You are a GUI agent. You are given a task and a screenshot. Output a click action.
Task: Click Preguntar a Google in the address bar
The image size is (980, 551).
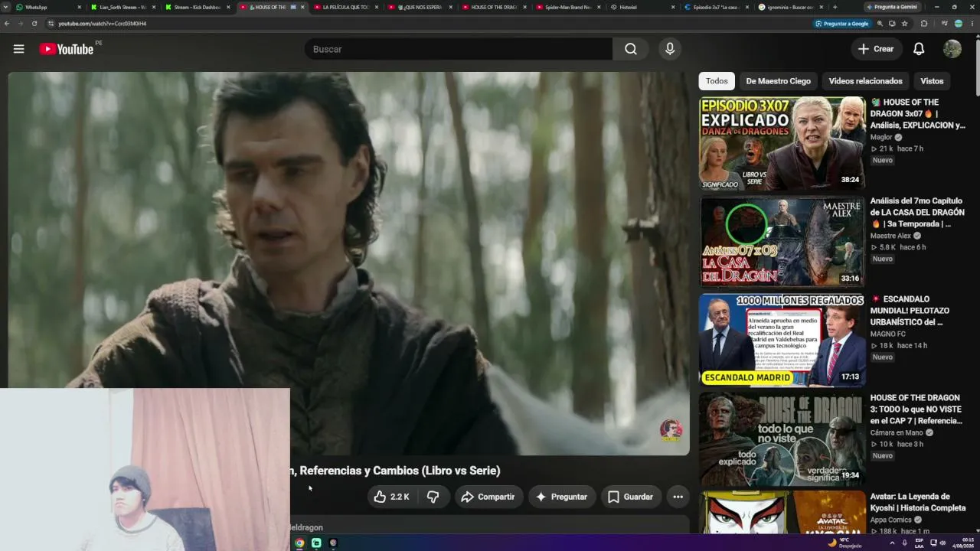(x=842, y=24)
